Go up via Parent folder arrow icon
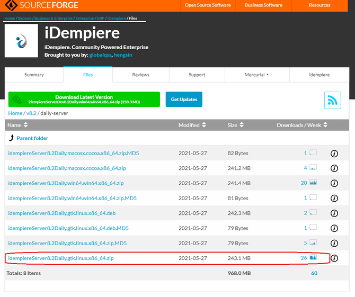The height and width of the screenshot is (297, 355). [x=11, y=138]
